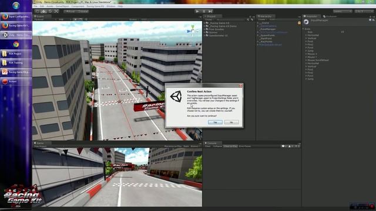Screen dimensions: 376x211
Task: Select the _Racing Game Kit Demo folder
Action: pos(223,26)
